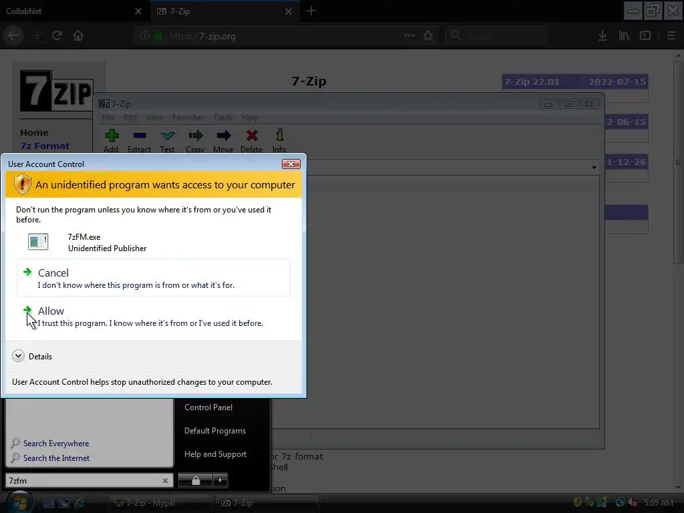Open a new browser tab

[311, 11]
